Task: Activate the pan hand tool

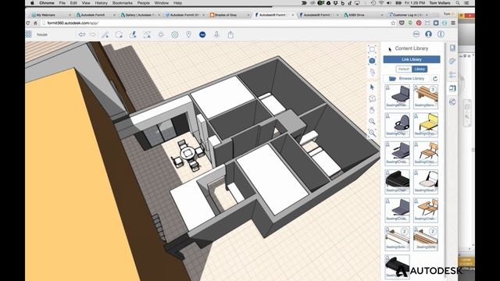Action: (372, 110)
